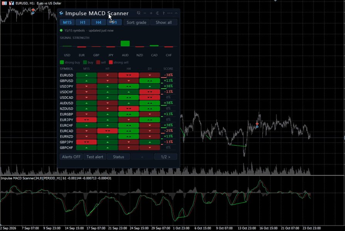Viewport: 345px width, 231px height.
Task: Change filter via Show: all
Action: point(163,22)
